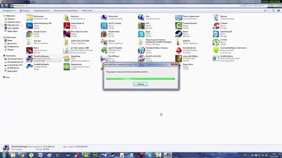Select the YandexDiskSetupRu installer icon
282x158 pixels.
coord(30,67)
